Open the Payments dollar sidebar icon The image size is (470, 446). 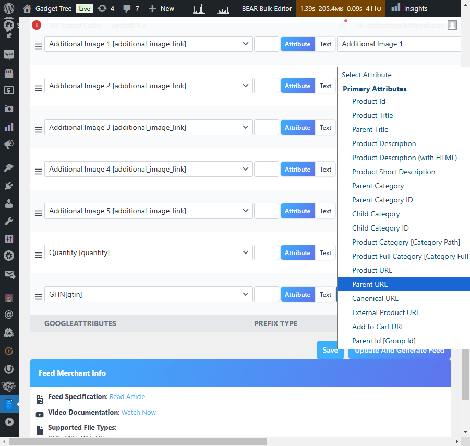click(9, 90)
